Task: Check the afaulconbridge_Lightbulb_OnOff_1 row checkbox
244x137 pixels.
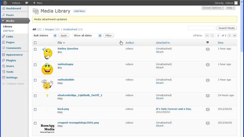Action: [35, 96]
